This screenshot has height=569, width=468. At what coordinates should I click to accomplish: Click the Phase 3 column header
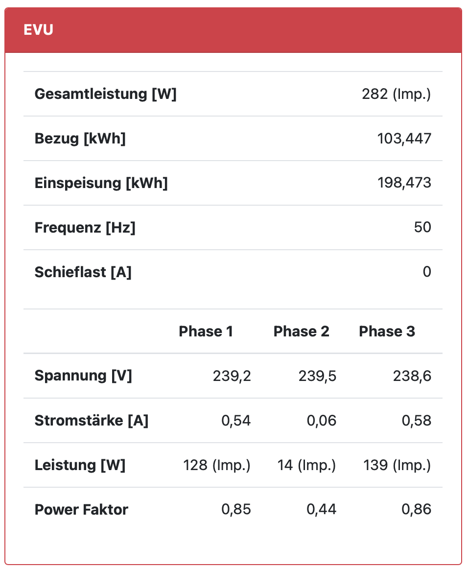click(x=387, y=332)
